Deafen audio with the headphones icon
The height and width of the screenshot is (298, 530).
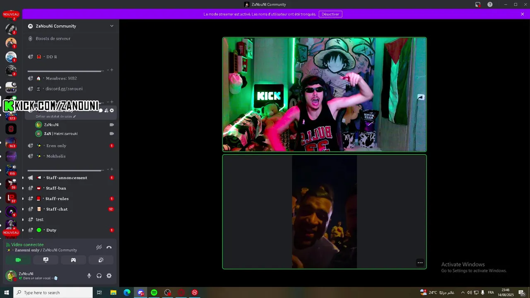coord(99,276)
